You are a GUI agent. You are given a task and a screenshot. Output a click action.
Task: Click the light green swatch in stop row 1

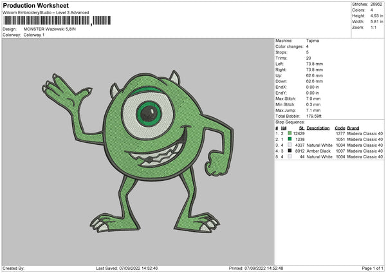[289, 133]
